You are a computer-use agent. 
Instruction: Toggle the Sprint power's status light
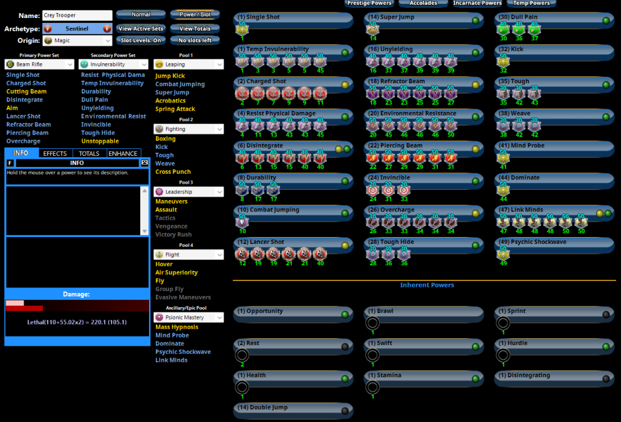pos(607,314)
